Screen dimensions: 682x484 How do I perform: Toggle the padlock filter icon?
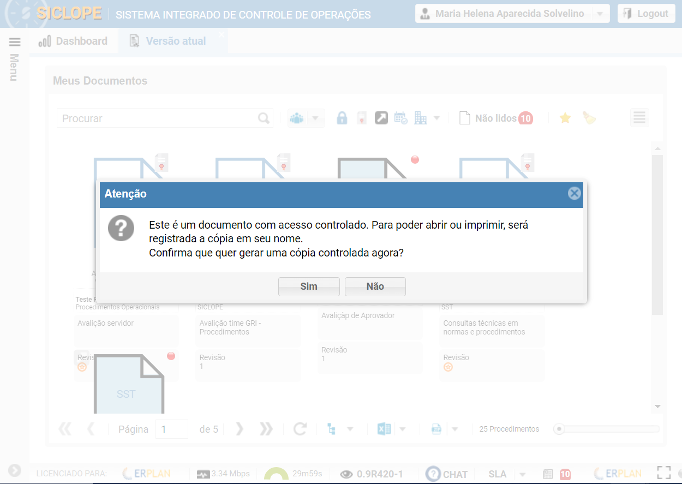pos(342,118)
